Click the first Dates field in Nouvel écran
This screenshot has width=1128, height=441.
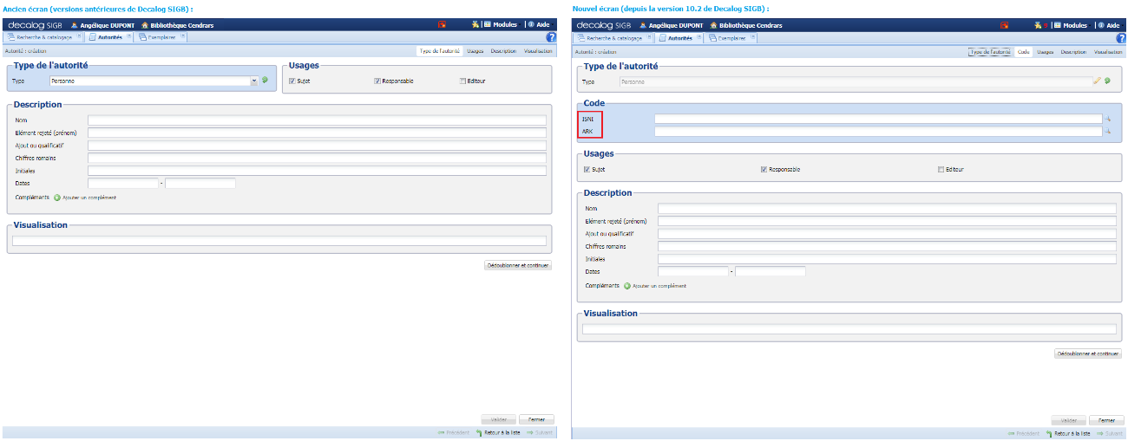pyautogui.click(x=692, y=271)
